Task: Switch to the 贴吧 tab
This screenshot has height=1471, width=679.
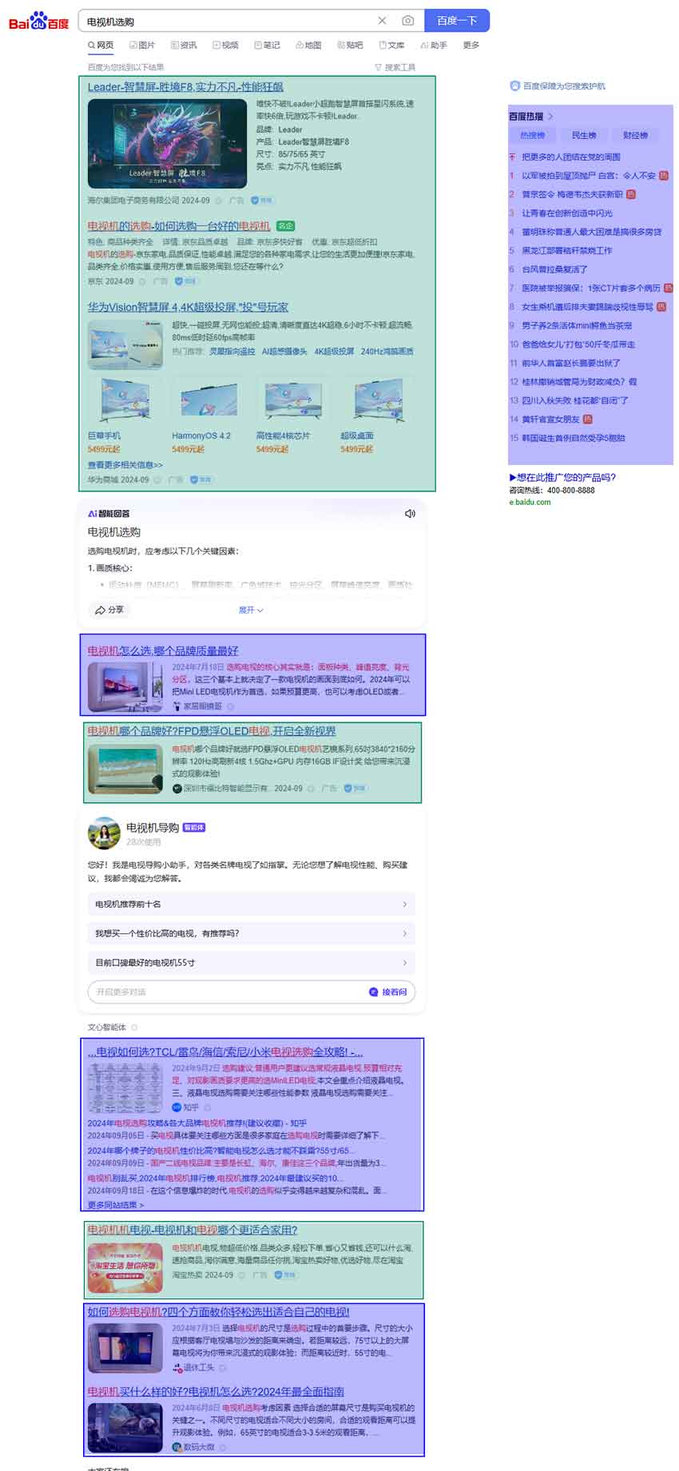Action: 350,46
